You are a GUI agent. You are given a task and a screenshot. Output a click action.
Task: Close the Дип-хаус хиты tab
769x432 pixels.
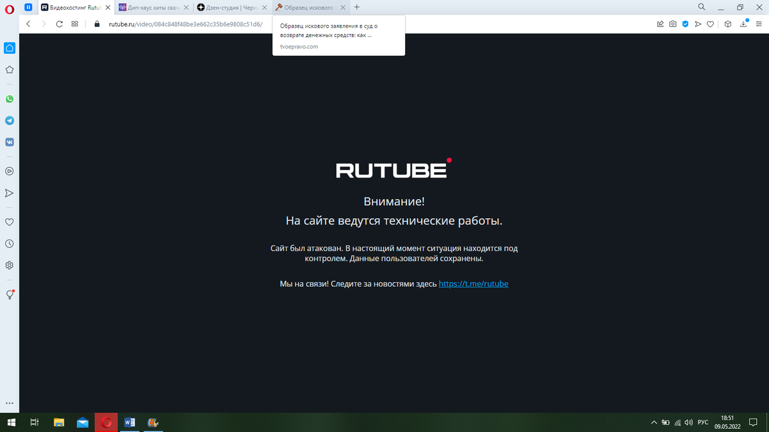pyautogui.click(x=185, y=7)
